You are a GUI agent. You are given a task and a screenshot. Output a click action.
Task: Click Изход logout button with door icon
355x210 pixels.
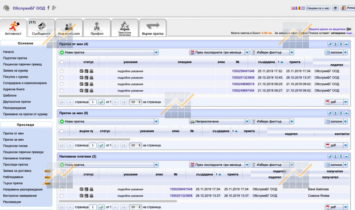348,8
